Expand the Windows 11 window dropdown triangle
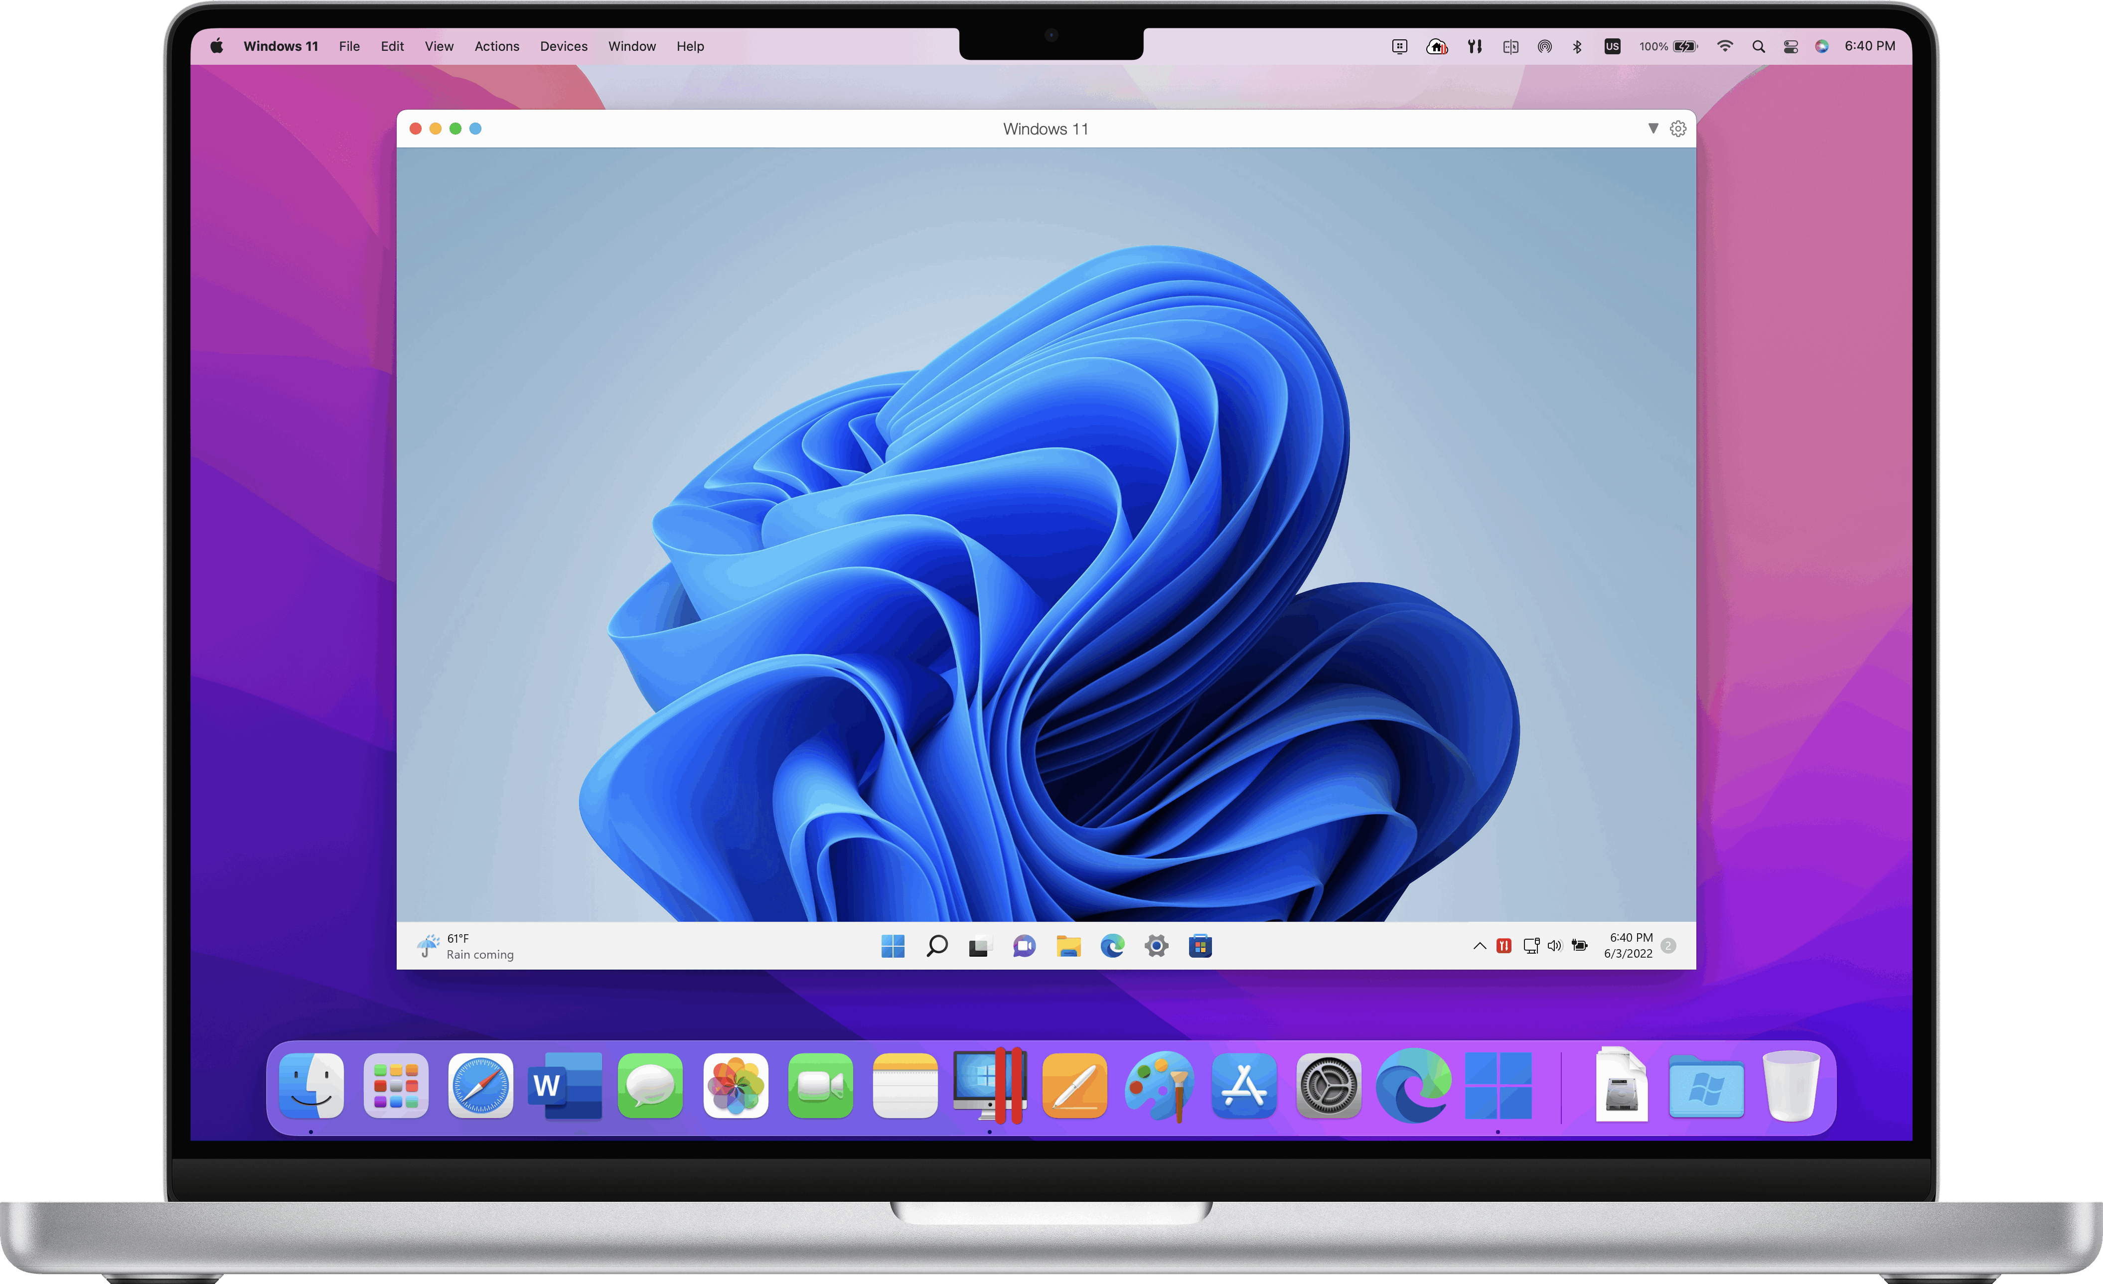Image resolution: width=2103 pixels, height=1284 pixels. [x=1653, y=129]
